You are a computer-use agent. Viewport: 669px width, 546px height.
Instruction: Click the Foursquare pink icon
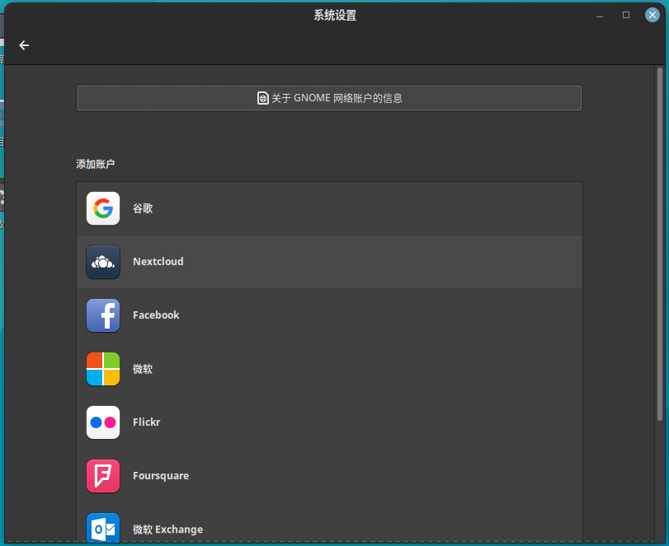(103, 476)
